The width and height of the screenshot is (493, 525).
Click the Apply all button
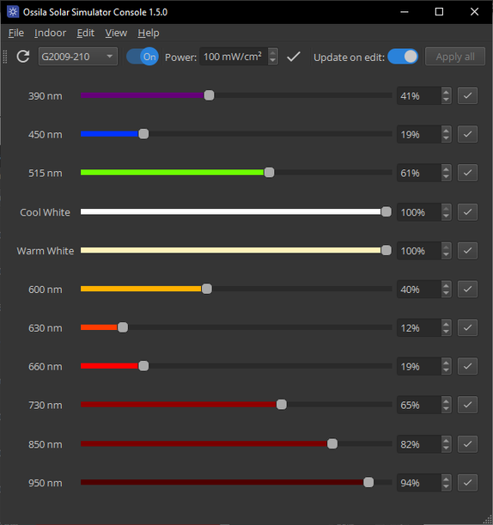click(455, 57)
